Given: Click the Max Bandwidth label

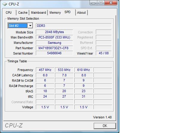Looking at the screenshot, I should pos(22,37).
